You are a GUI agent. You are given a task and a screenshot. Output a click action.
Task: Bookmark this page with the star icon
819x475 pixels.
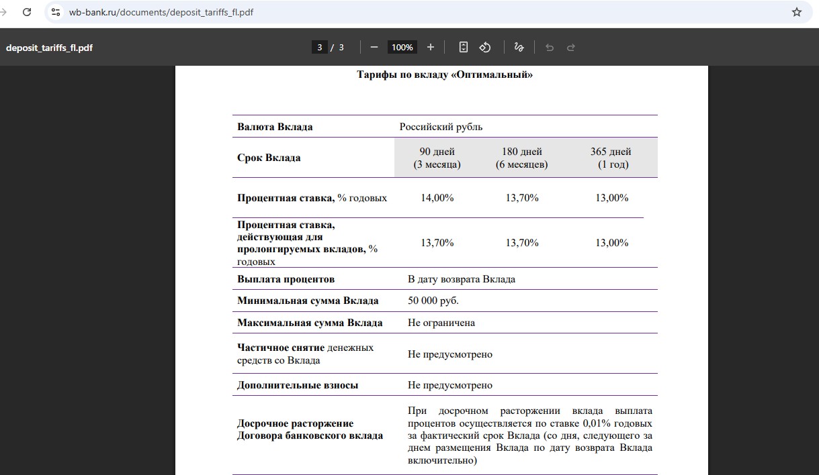(x=797, y=12)
